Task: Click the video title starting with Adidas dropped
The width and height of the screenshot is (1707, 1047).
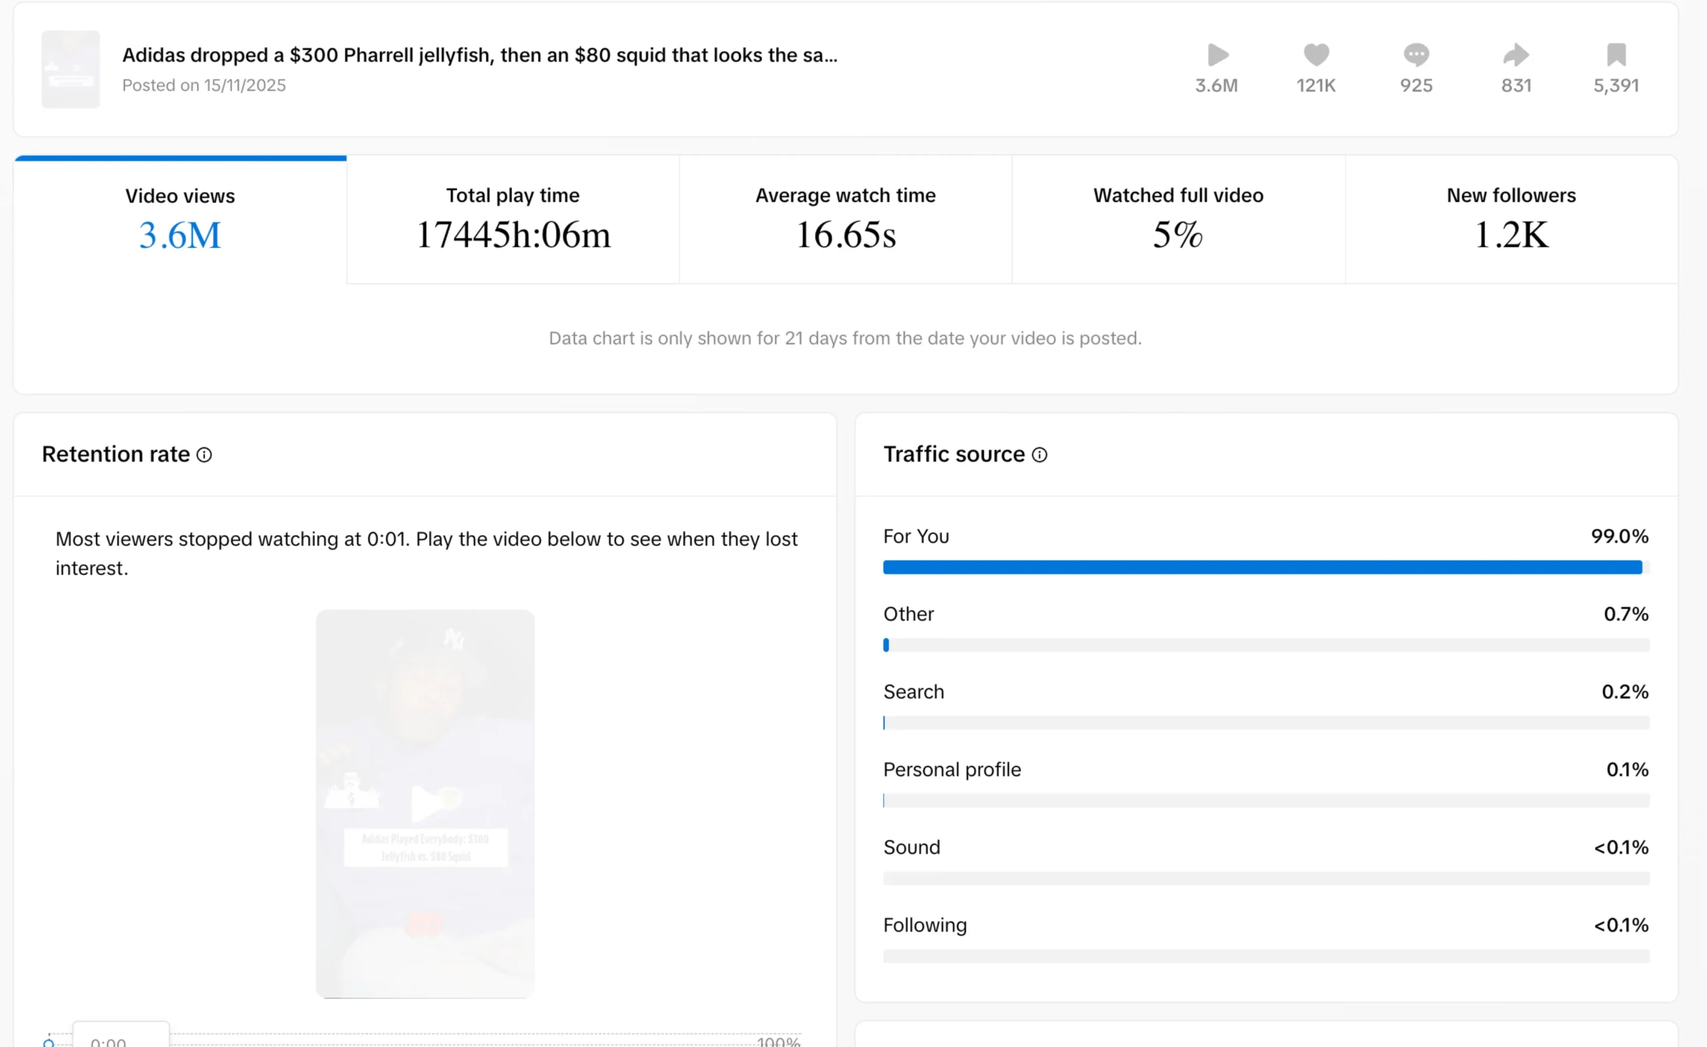Action: (x=479, y=55)
